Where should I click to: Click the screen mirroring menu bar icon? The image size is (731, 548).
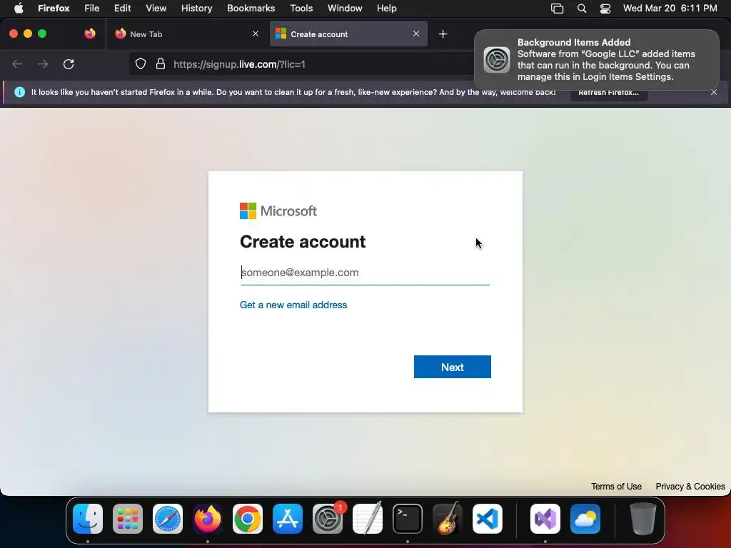point(557,9)
